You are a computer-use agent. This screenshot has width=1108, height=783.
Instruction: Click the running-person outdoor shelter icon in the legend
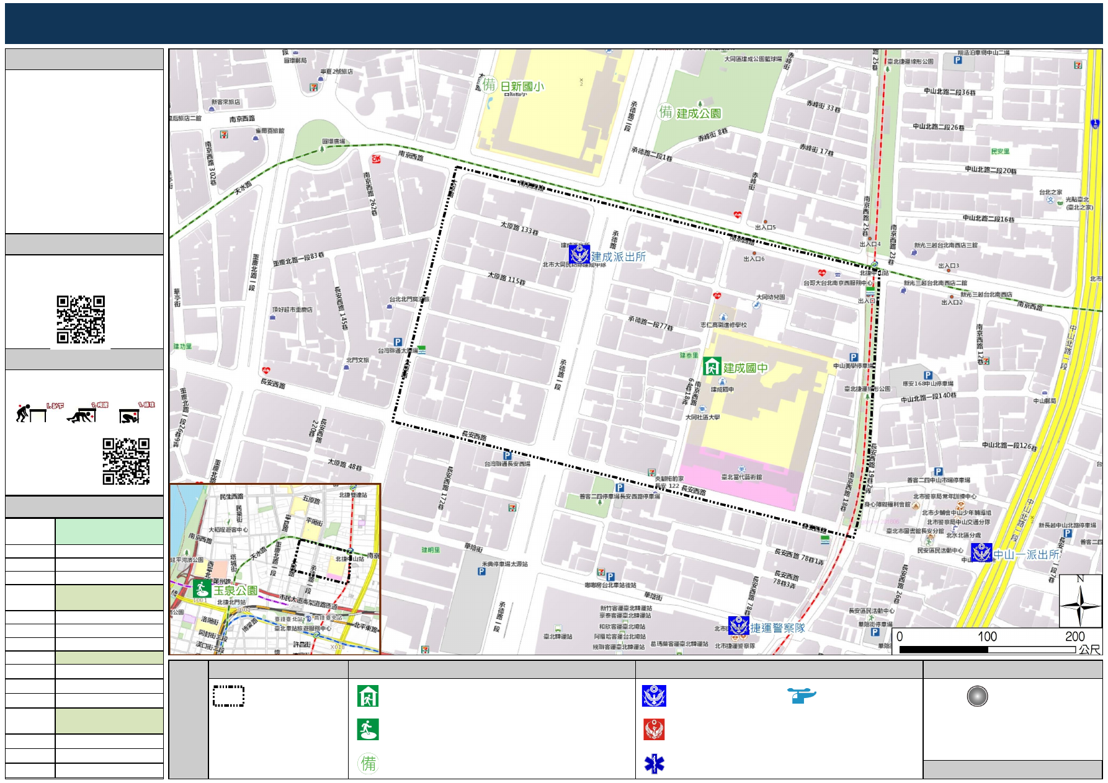[368, 730]
